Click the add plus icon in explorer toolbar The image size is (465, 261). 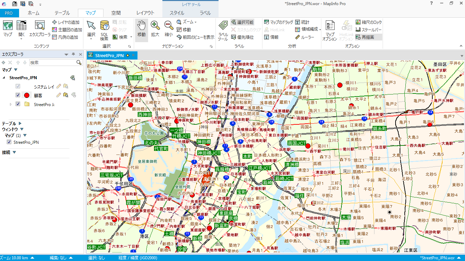pos(3,63)
